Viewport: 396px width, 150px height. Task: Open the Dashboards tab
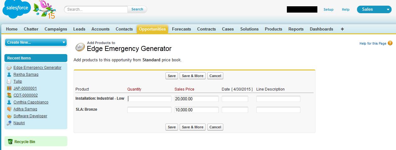(x=321, y=29)
